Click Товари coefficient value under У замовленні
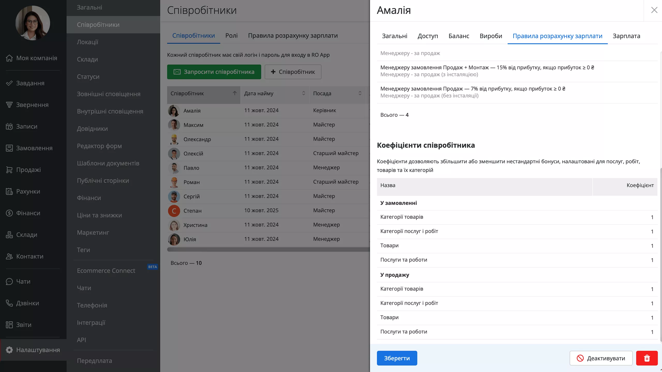Viewport: 662px width, 372px height. (x=652, y=246)
